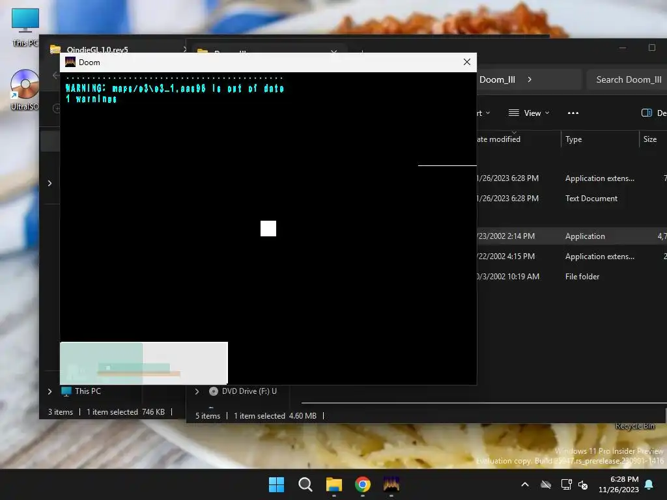Image resolution: width=667 pixels, height=500 pixels.
Task: Launch Google Chrome from the taskbar
Action: (363, 484)
